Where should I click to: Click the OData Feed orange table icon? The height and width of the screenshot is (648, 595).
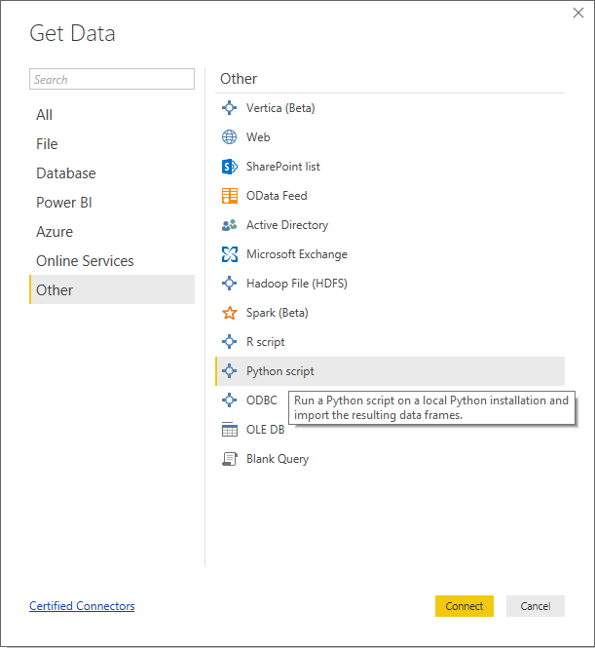click(x=229, y=196)
